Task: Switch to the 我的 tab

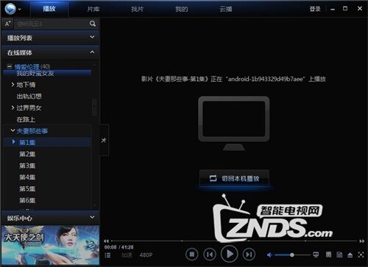Action: (x=182, y=10)
